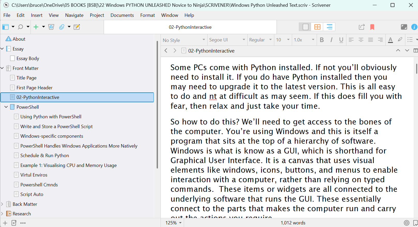Image resolution: width=418 pixels, height=227 pixels.
Task: Click the highlighter pen icon
Action: [x=400, y=40]
